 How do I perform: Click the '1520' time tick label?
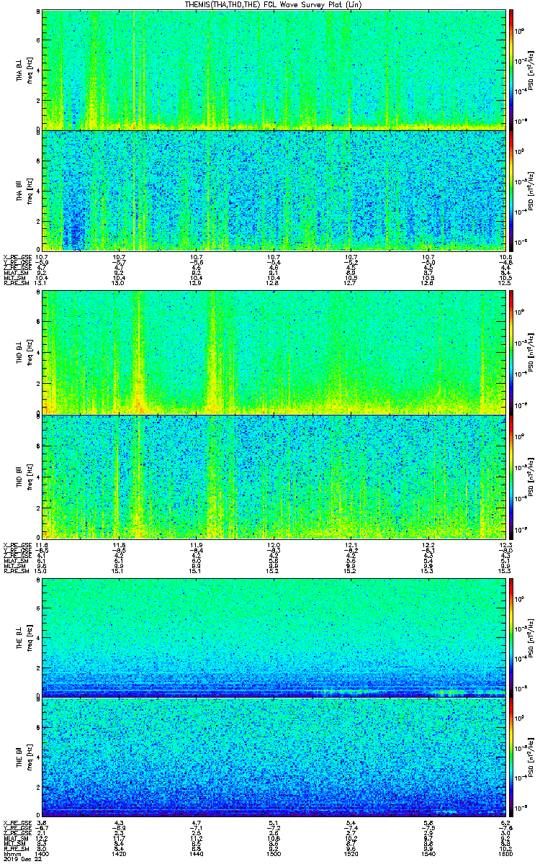tap(351, 854)
